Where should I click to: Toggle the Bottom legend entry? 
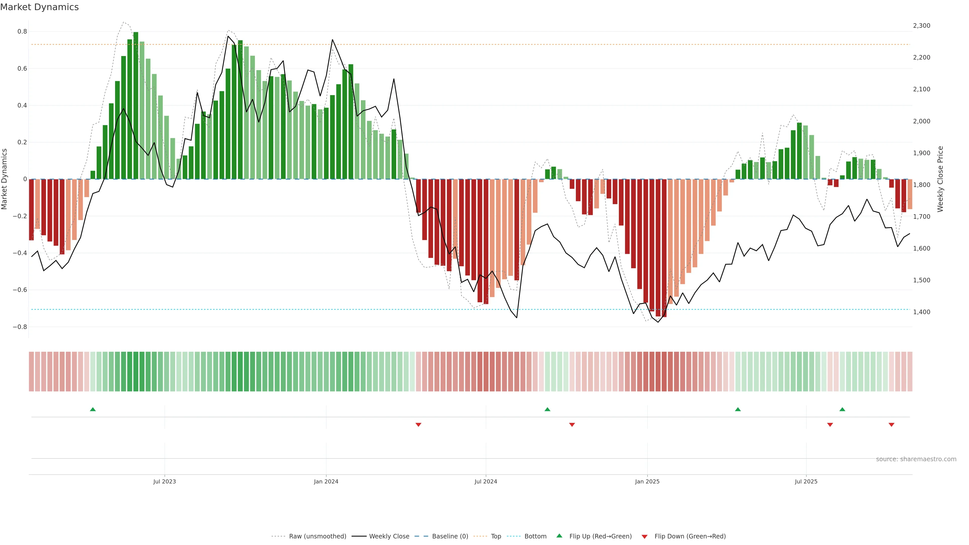point(535,536)
